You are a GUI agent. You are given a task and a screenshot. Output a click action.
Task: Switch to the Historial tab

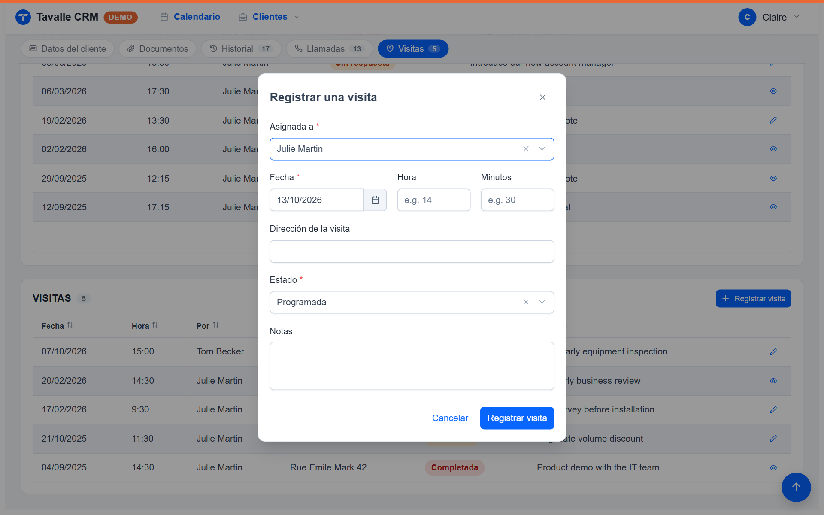(x=241, y=49)
